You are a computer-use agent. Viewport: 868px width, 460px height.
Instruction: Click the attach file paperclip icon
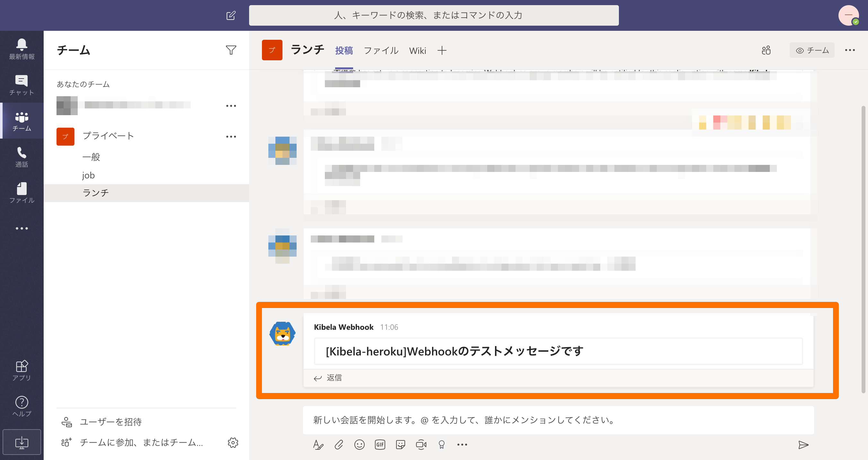click(x=339, y=445)
